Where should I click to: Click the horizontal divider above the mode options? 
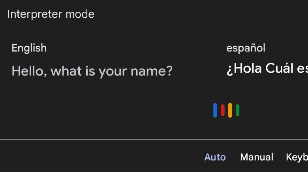[154, 139]
